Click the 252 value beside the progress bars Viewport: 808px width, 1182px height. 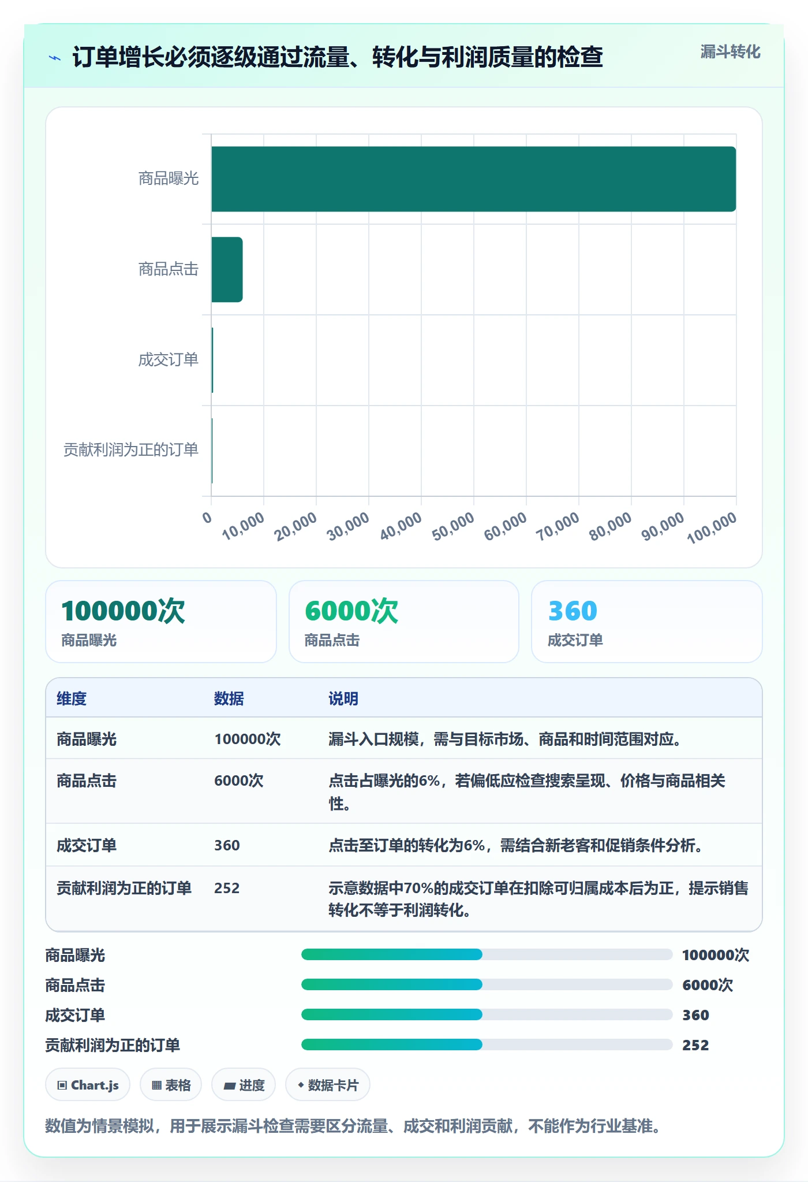tap(695, 1045)
